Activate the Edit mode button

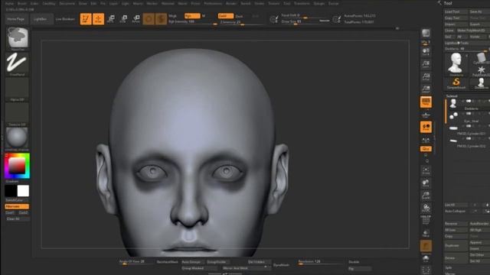tap(86, 19)
